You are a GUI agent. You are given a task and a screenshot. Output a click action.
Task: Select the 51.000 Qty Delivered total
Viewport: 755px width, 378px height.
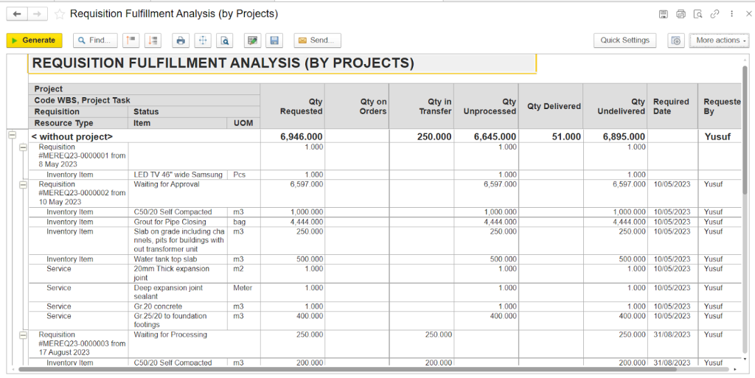pyautogui.click(x=550, y=137)
